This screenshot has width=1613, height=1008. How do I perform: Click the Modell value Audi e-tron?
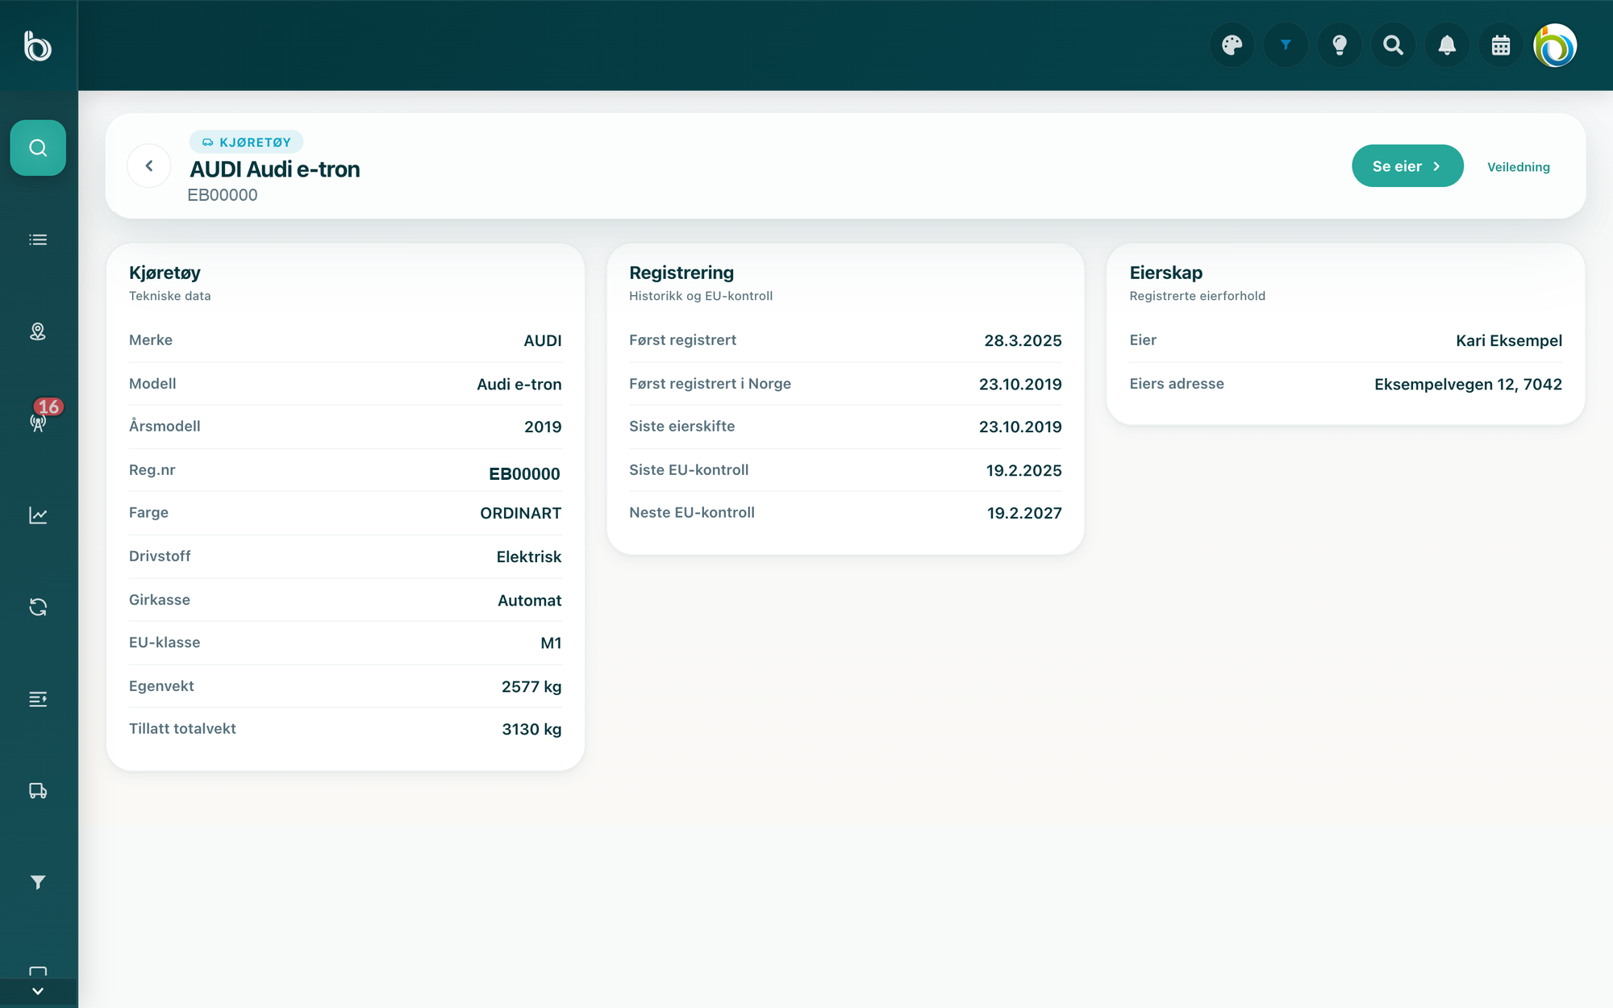click(x=519, y=385)
